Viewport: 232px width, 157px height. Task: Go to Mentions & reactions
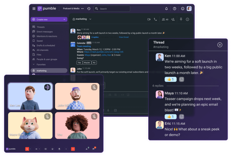tap(47, 36)
